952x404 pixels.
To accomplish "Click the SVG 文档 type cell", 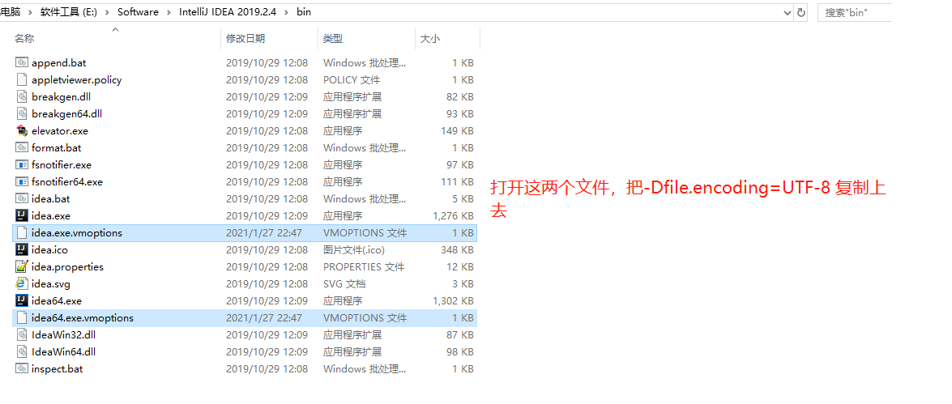I will (344, 283).
